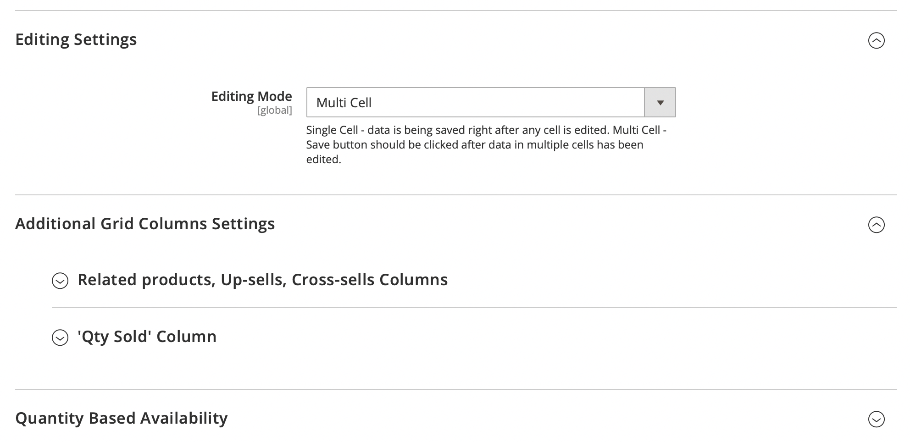Collapse Editing Settings using the circular chevron icon
Screen dimensions: 910x442
point(876,40)
